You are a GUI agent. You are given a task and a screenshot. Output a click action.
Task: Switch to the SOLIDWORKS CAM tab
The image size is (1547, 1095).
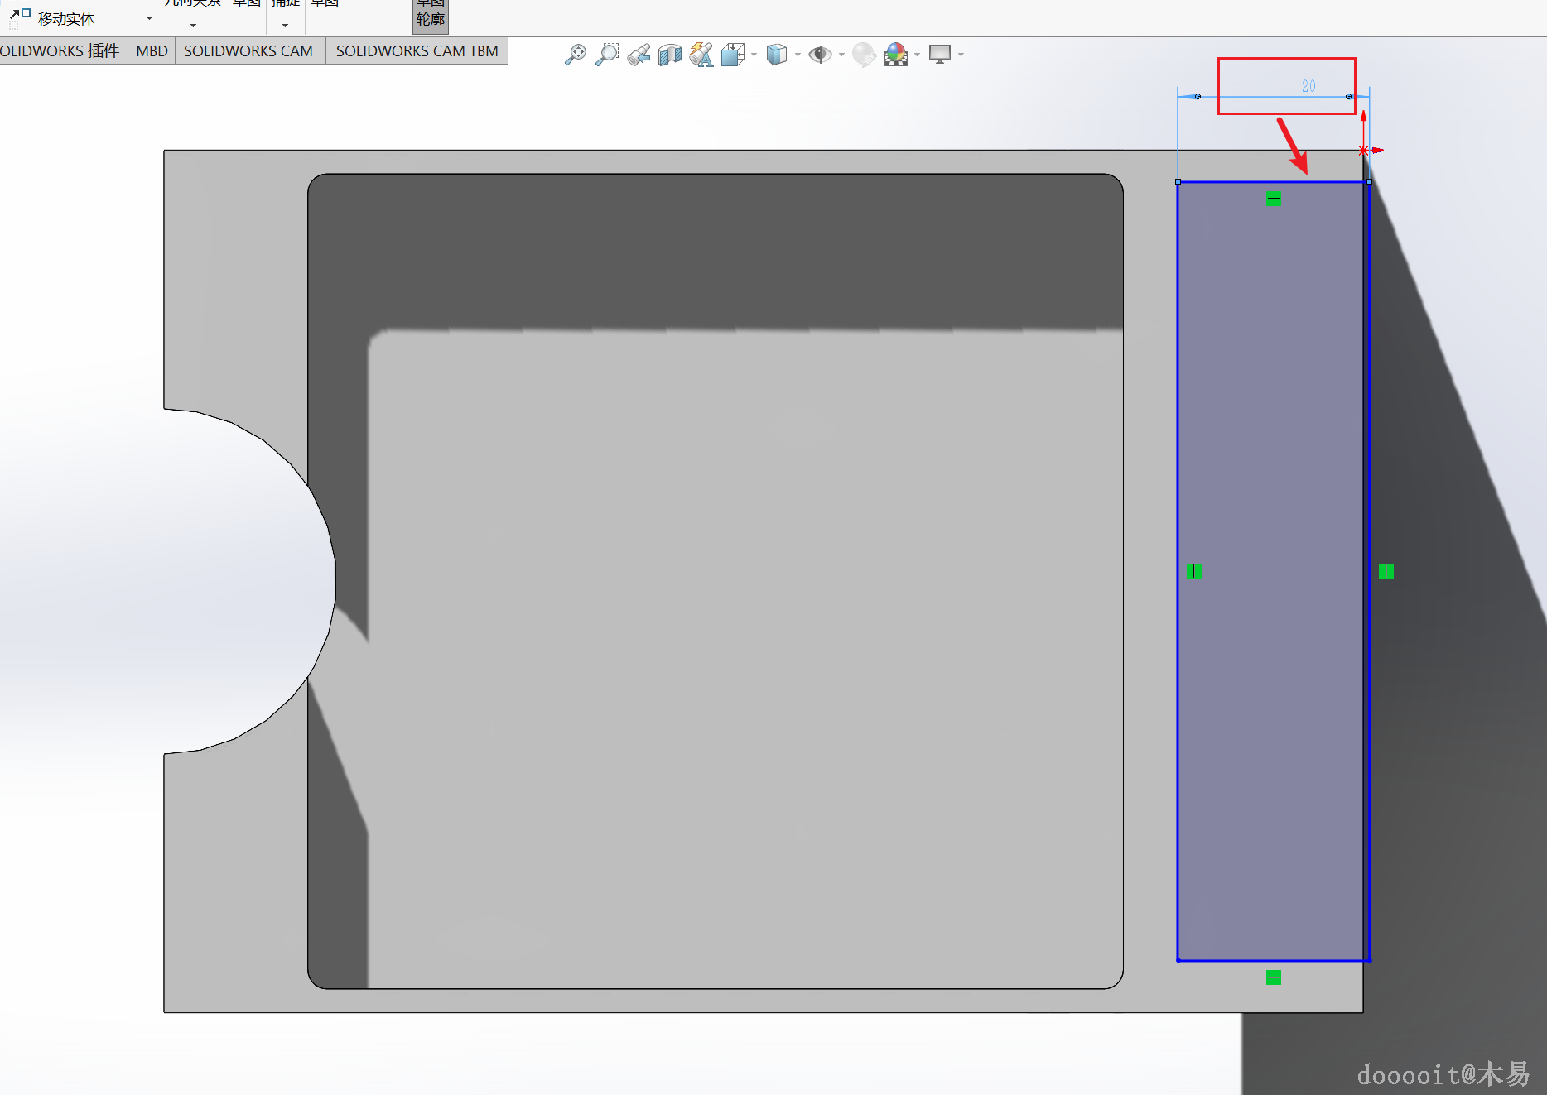tap(248, 51)
